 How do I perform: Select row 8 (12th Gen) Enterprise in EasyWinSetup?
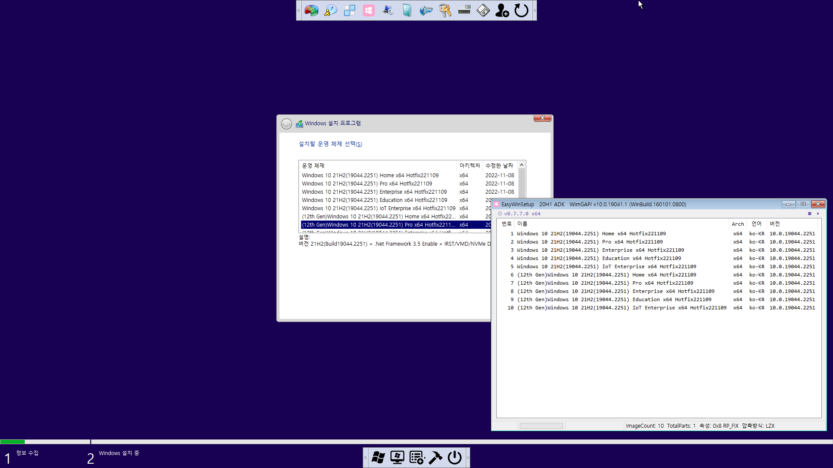click(658, 291)
